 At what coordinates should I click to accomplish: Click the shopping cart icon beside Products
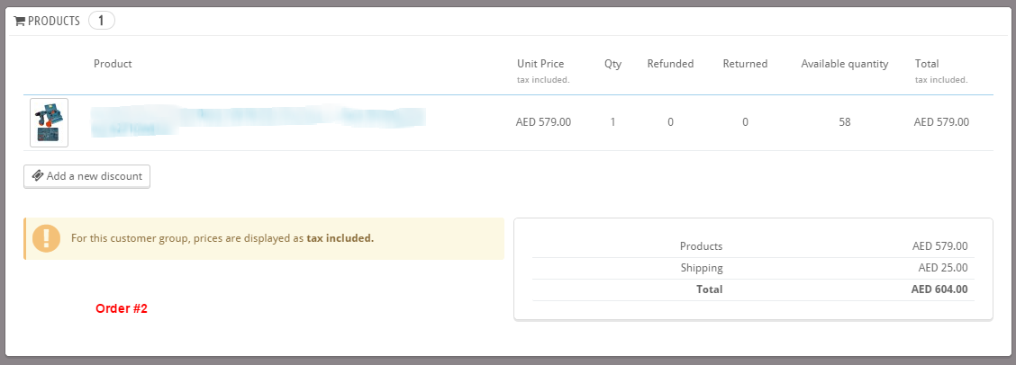(x=20, y=21)
